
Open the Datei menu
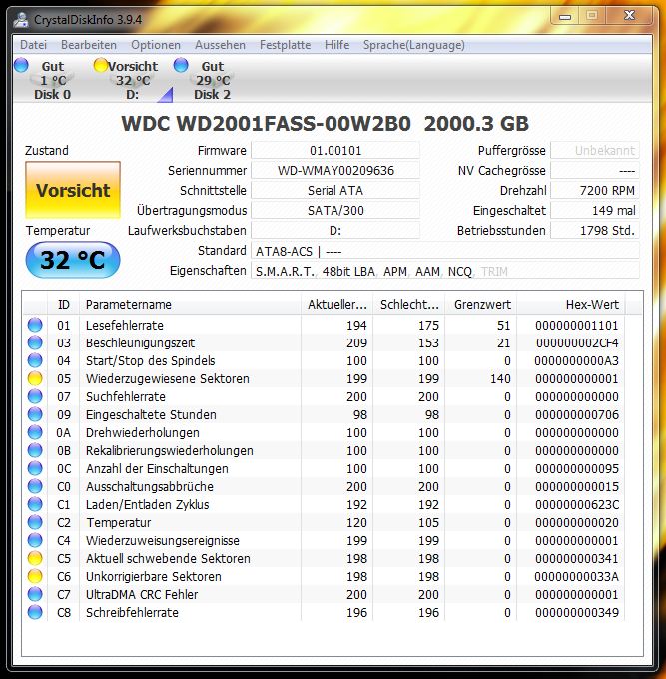click(x=33, y=45)
